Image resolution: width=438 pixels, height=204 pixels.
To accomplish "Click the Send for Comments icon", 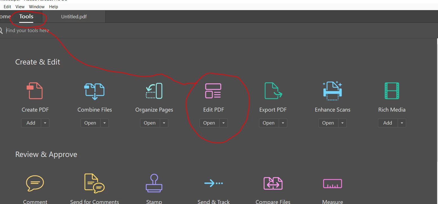I will (94, 183).
